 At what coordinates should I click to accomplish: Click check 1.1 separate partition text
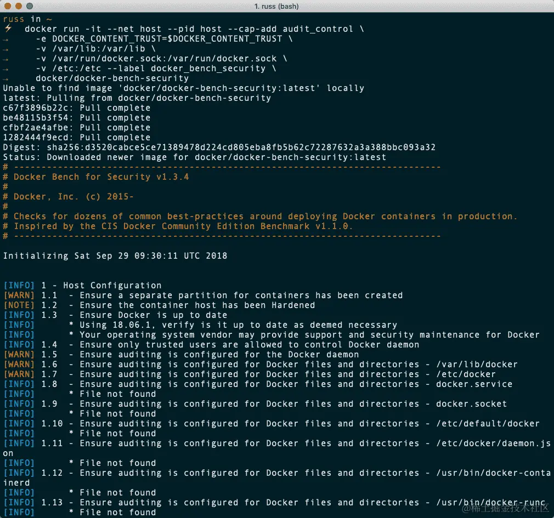[241, 295]
